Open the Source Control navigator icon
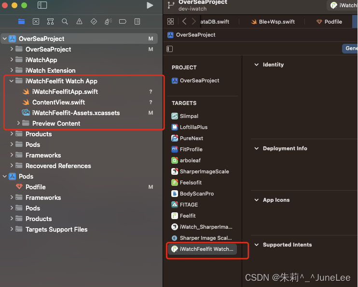Image resolution: width=358 pixels, height=287 pixels. pos(36,22)
